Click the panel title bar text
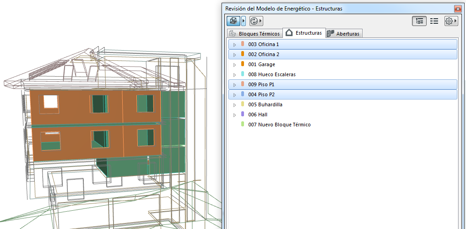This screenshot has height=229, width=466. [x=284, y=9]
